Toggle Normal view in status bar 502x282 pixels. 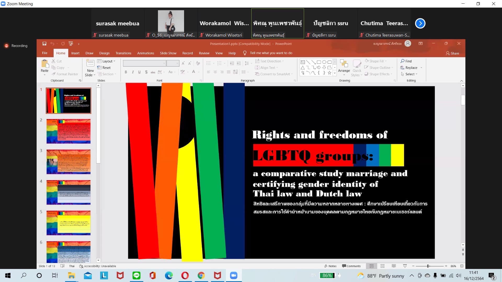pyautogui.click(x=371, y=266)
